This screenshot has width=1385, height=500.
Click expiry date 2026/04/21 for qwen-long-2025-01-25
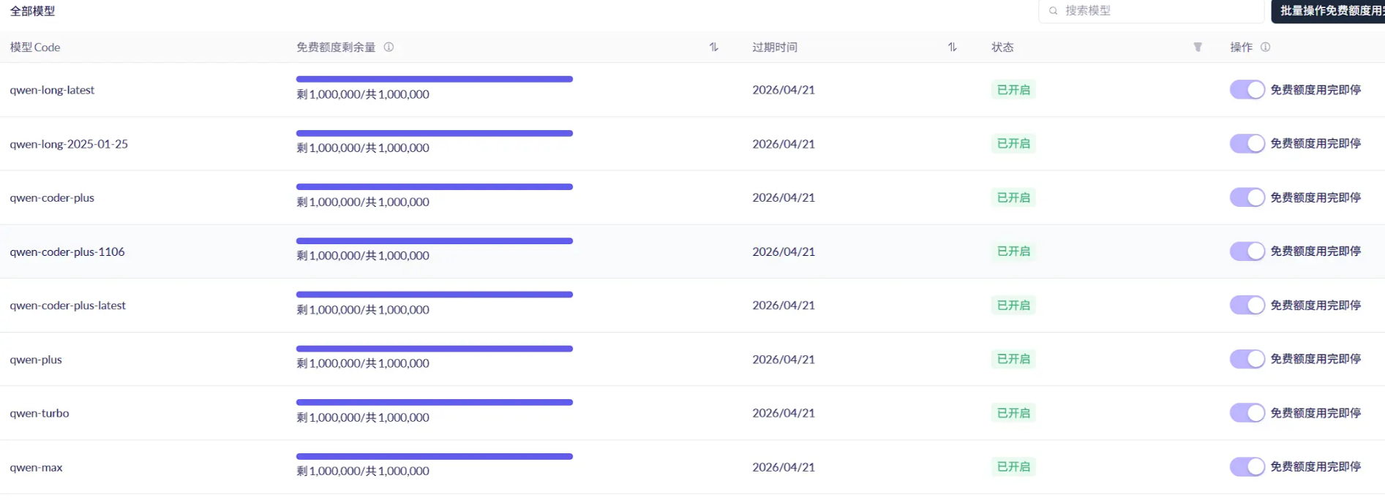coord(784,144)
